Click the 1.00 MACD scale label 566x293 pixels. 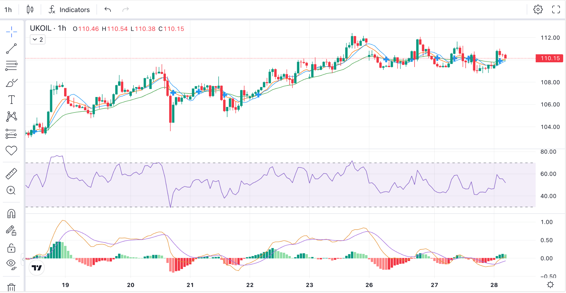[546, 222]
